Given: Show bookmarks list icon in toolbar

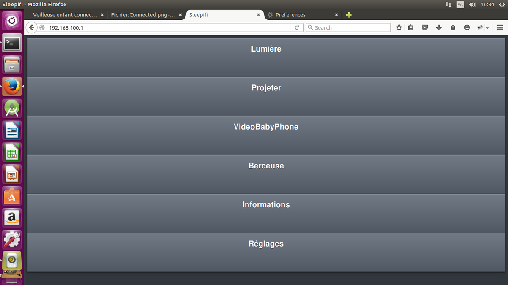Looking at the screenshot, I should pyautogui.click(x=411, y=27).
